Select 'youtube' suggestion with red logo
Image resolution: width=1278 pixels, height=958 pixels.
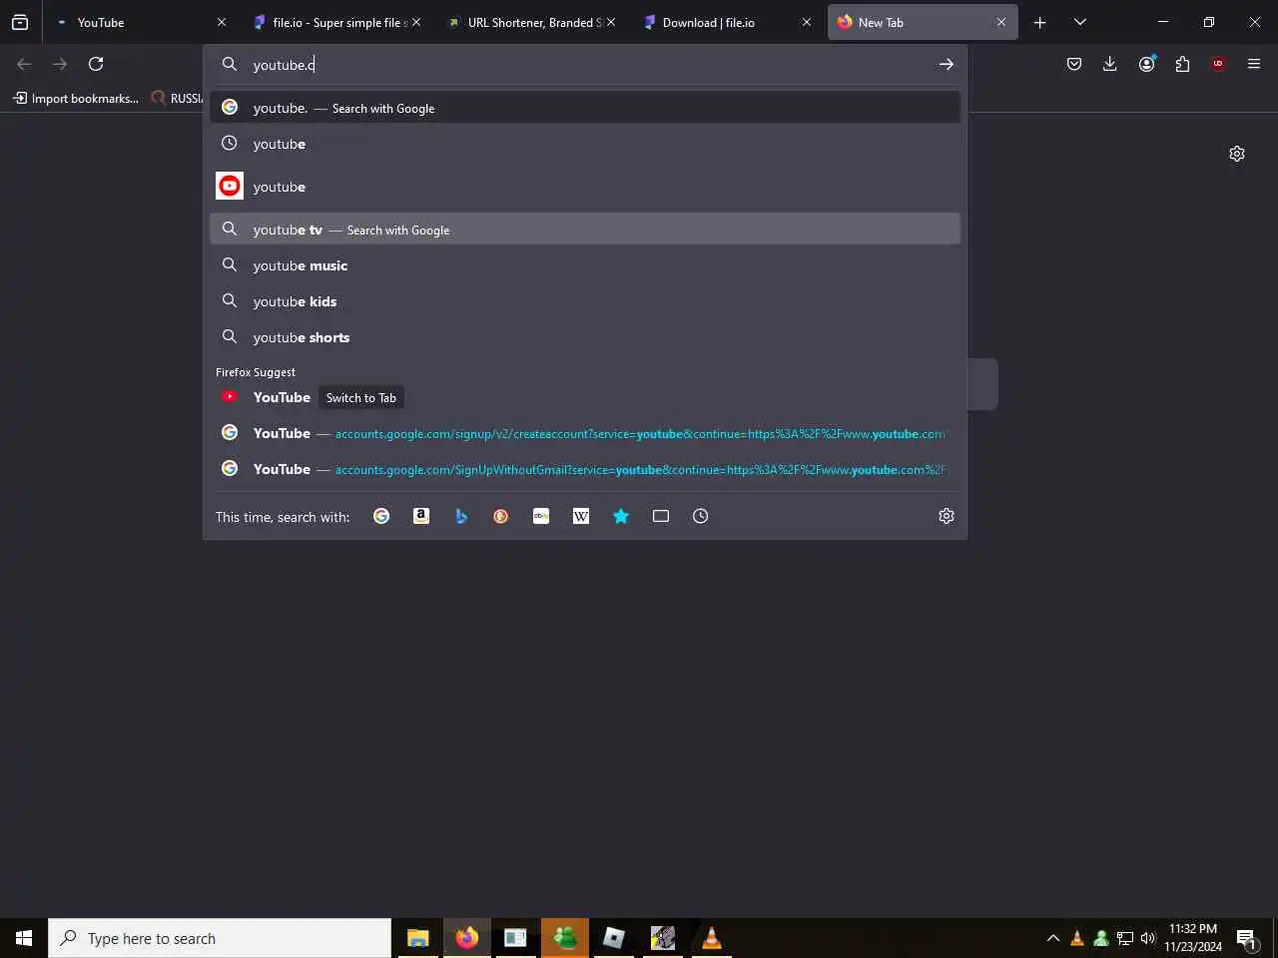point(585,187)
